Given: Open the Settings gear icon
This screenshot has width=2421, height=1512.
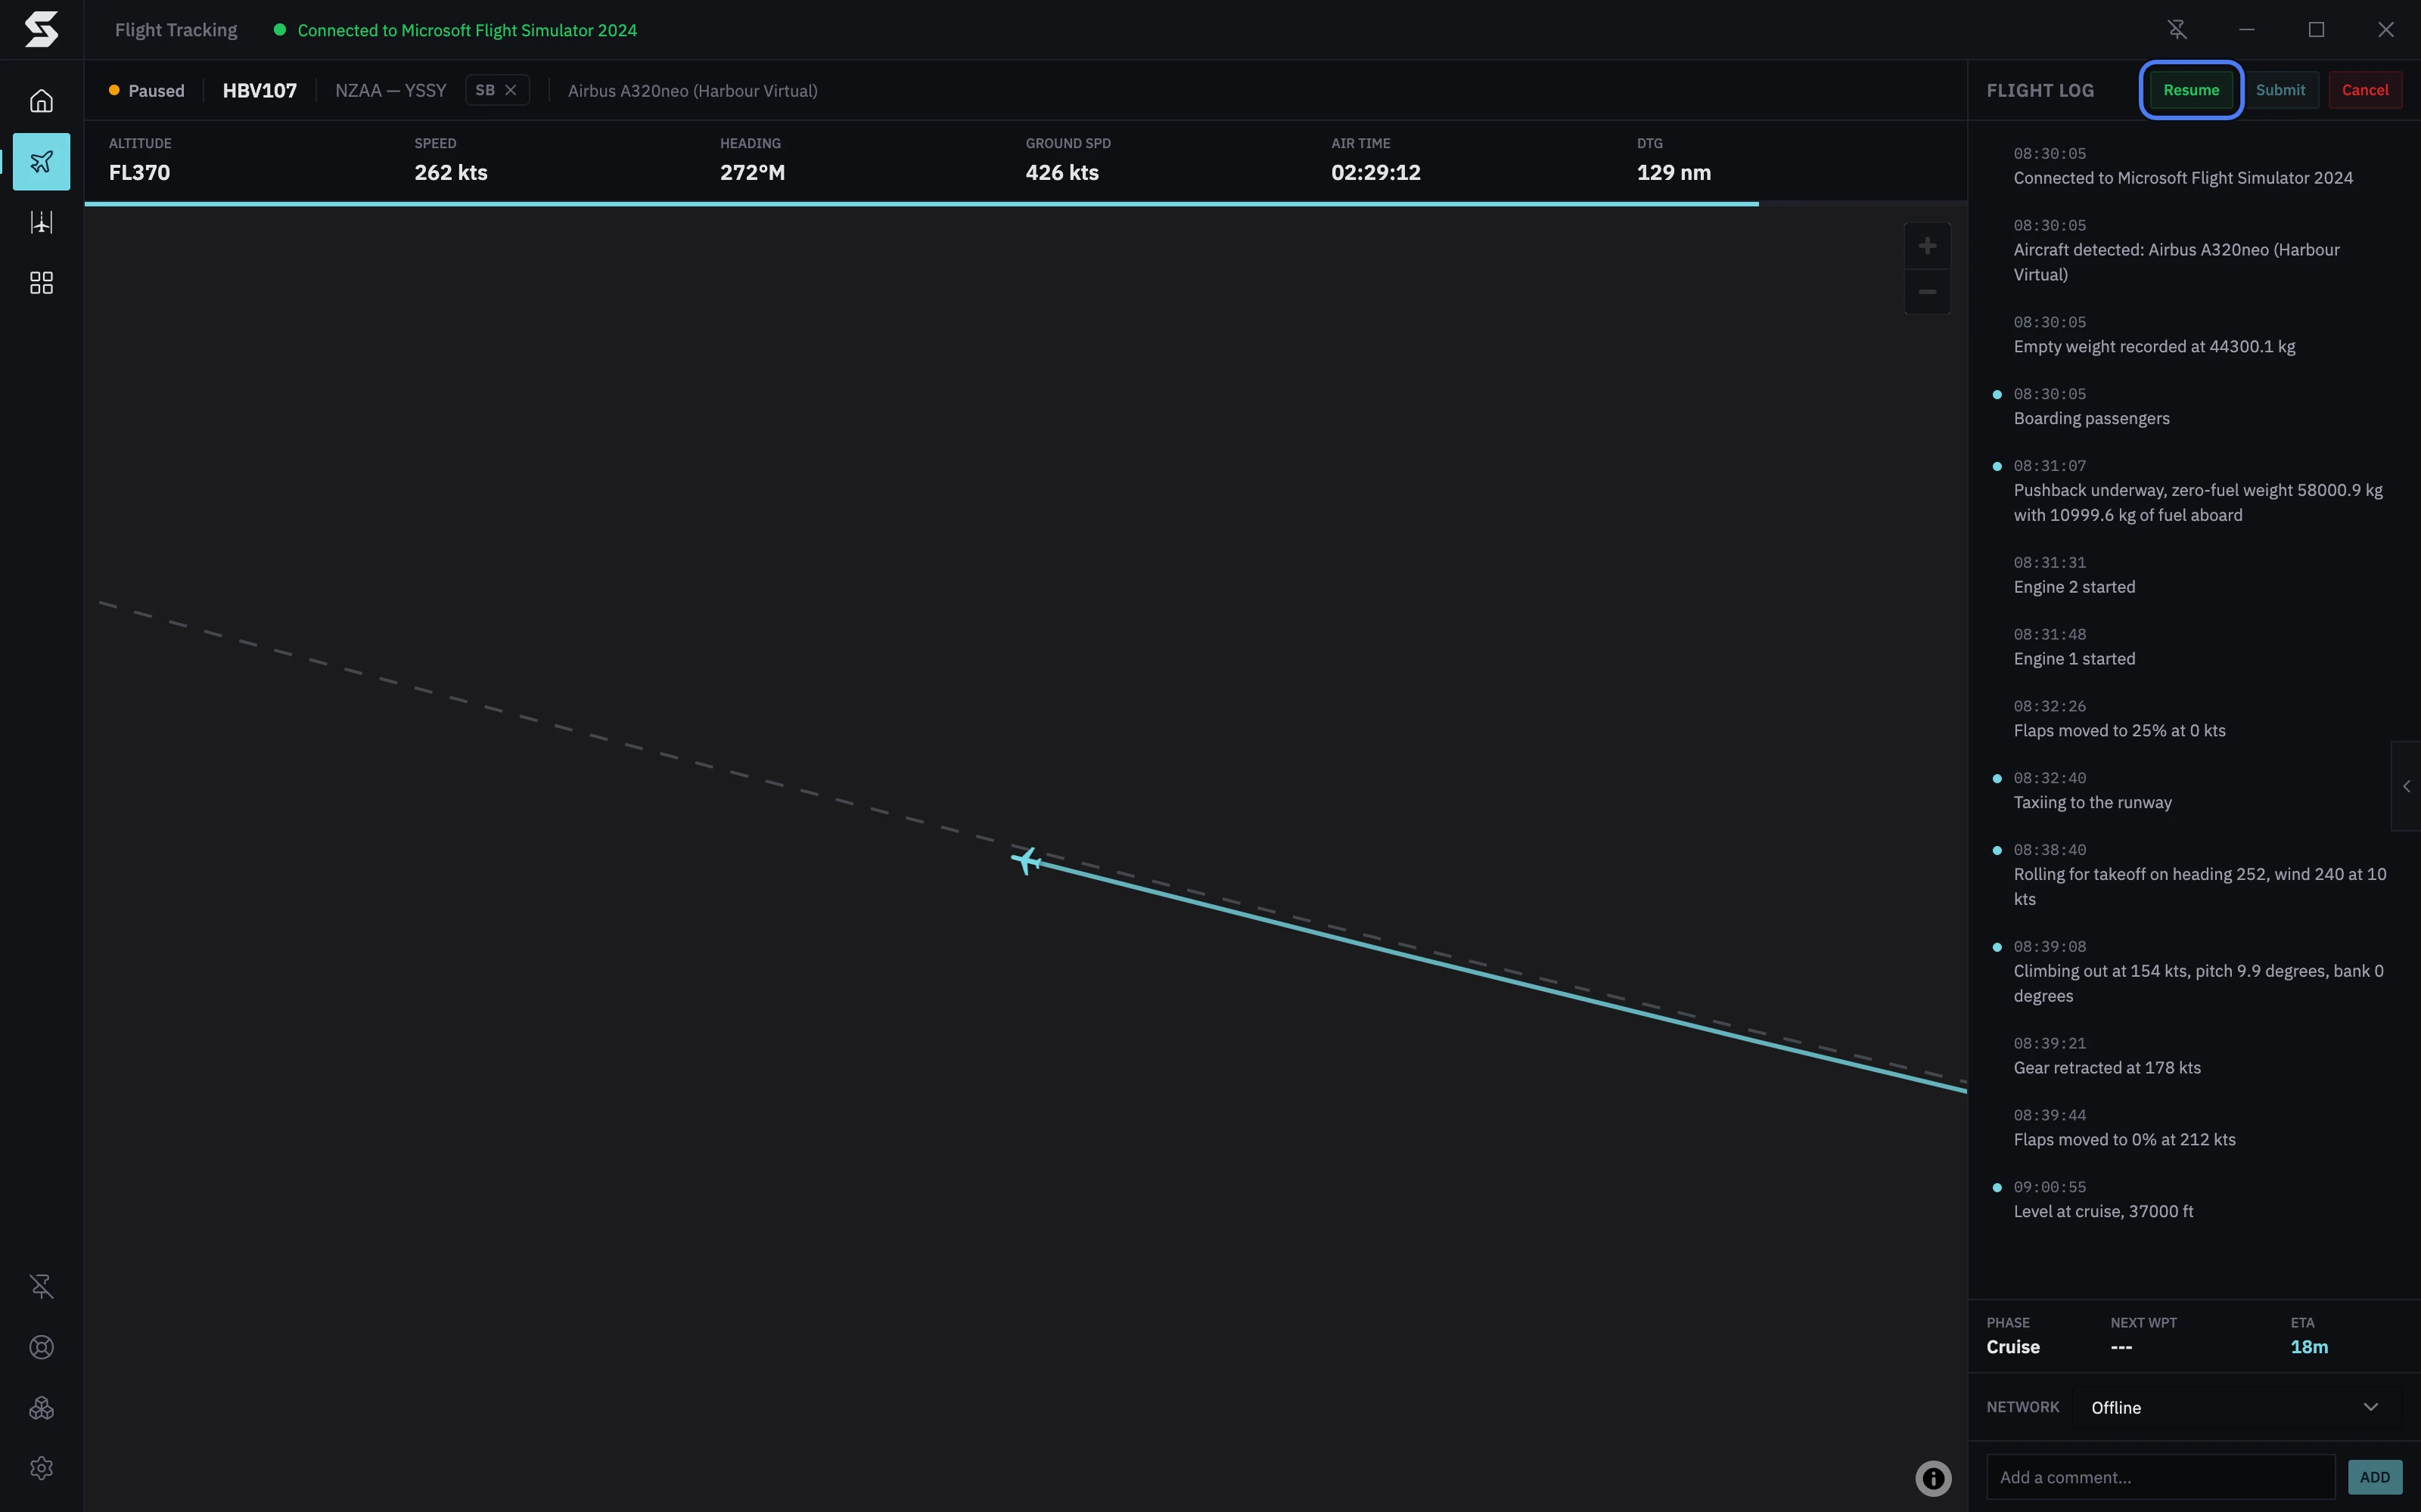Looking at the screenshot, I should coord(41,1468).
